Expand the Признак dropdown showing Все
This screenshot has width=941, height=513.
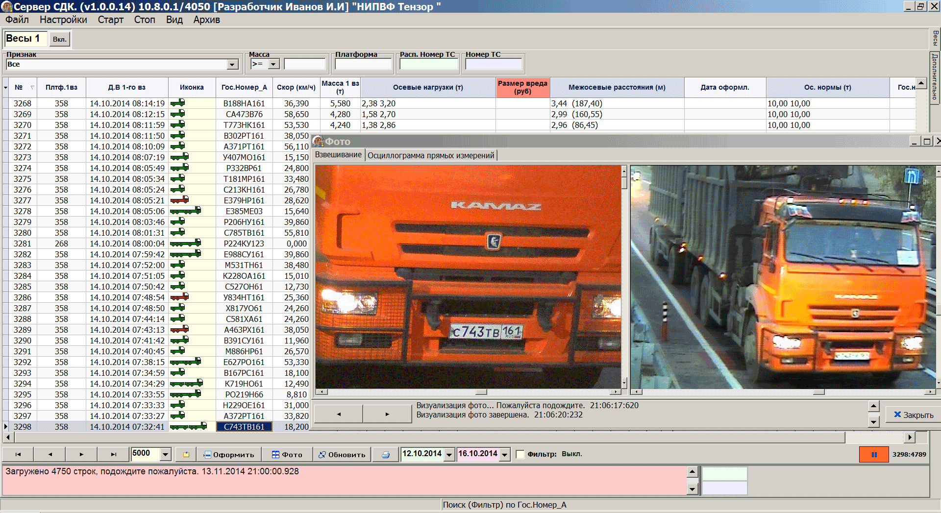[x=232, y=65]
